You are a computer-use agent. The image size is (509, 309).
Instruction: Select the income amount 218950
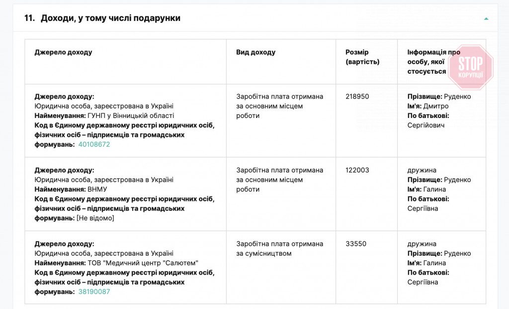[x=357, y=97]
